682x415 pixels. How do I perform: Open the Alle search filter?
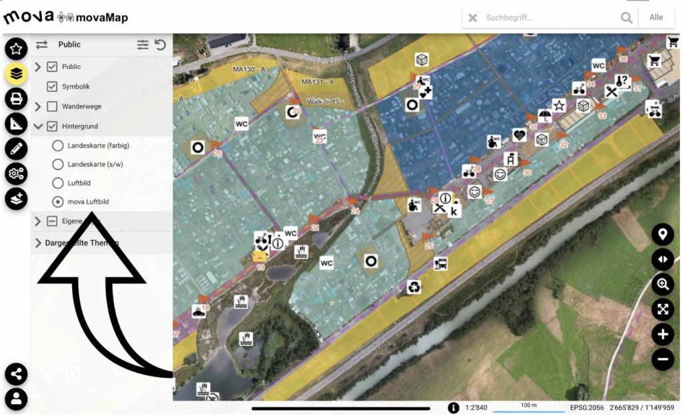click(x=656, y=17)
